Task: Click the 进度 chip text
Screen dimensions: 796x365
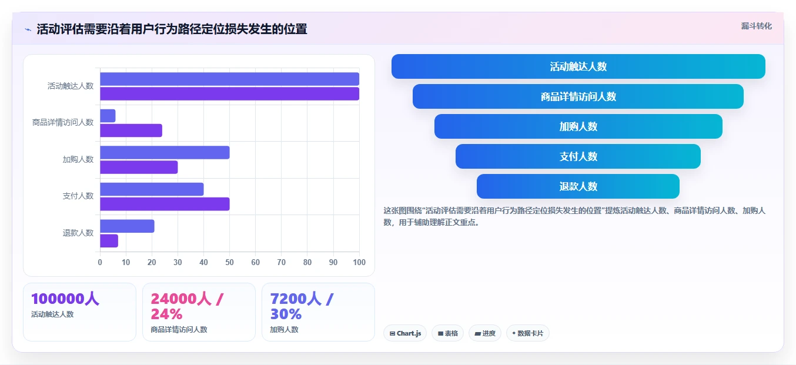Action: pyautogui.click(x=489, y=333)
